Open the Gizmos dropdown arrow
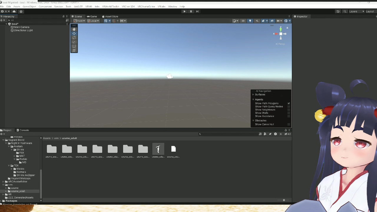This screenshot has width=377, height=212. (x=290, y=21)
